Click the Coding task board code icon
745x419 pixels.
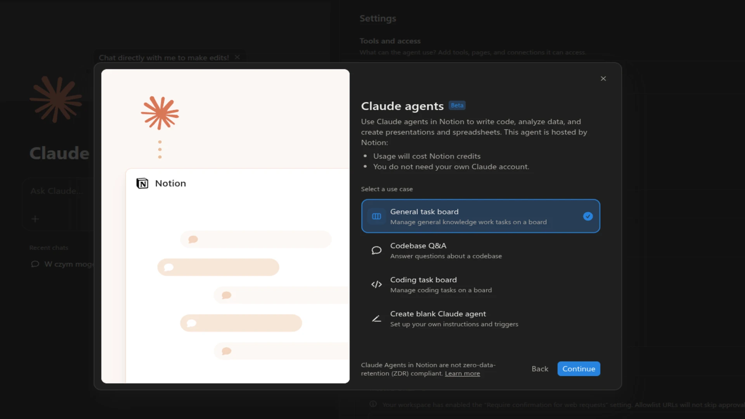pyautogui.click(x=376, y=284)
